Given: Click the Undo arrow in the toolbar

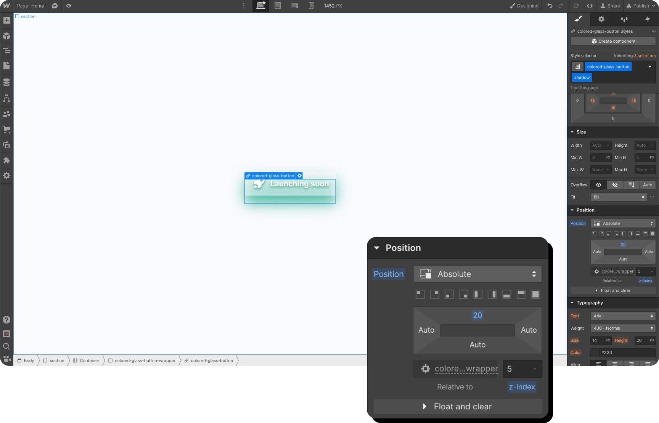Looking at the screenshot, I should (550, 6).
